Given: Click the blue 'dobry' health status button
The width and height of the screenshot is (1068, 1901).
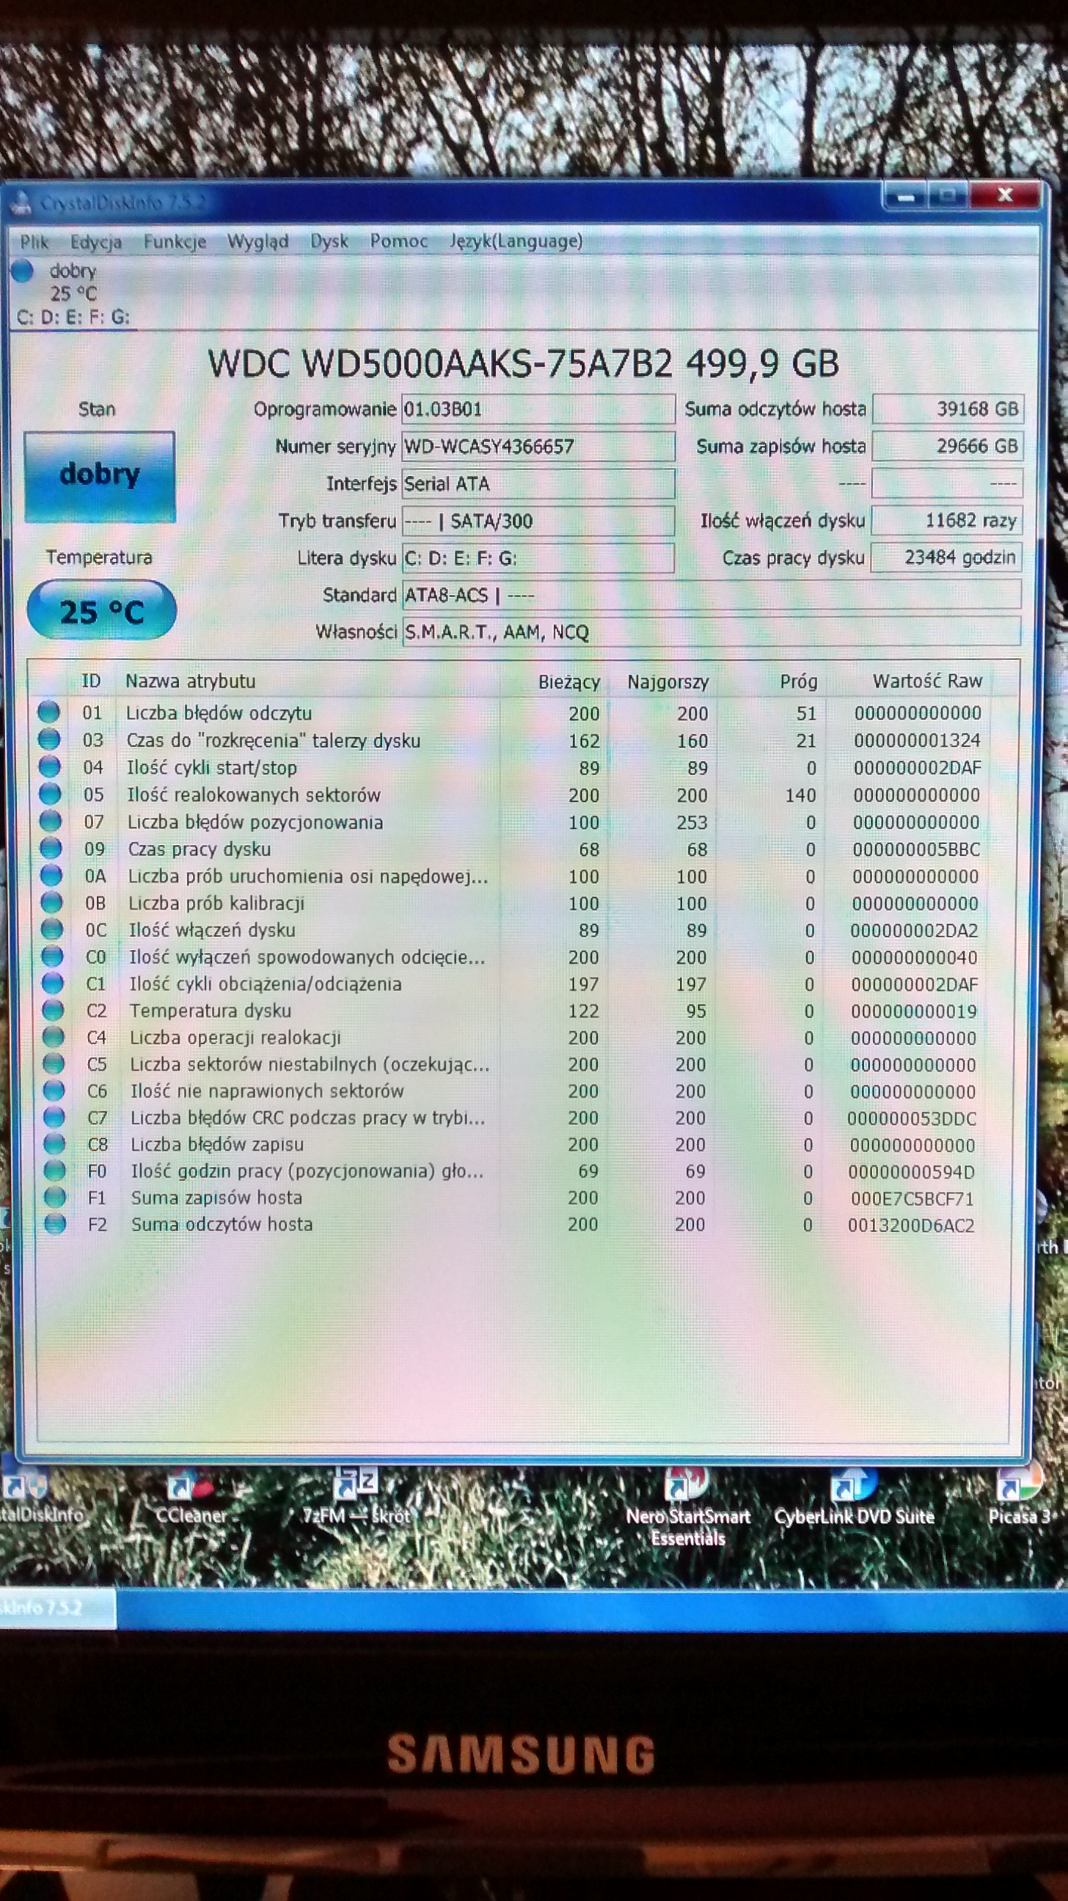Looking at the screenshot, I should [x=100, y=477].
